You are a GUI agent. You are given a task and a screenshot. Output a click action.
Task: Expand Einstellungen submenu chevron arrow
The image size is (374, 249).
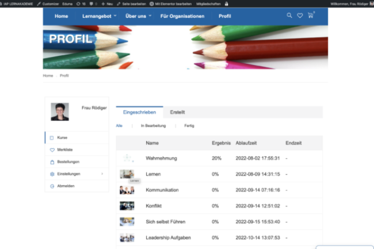pyautogui.click(x=102, y=174)
